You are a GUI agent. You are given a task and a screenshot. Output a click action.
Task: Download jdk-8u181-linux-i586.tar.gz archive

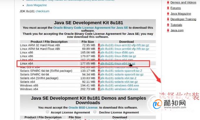pos(118,56)
